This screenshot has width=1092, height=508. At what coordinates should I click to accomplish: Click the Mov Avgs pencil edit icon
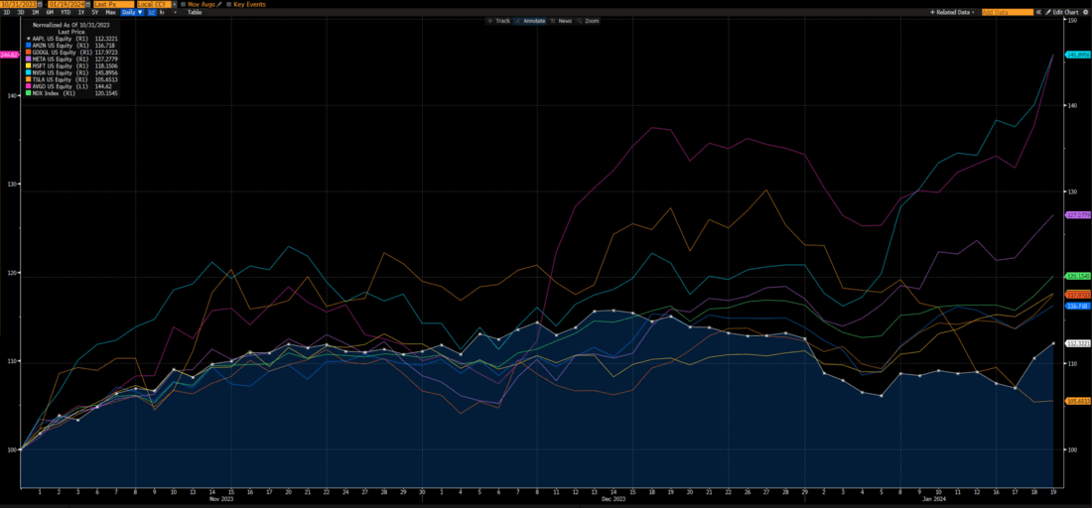point(218,4)
